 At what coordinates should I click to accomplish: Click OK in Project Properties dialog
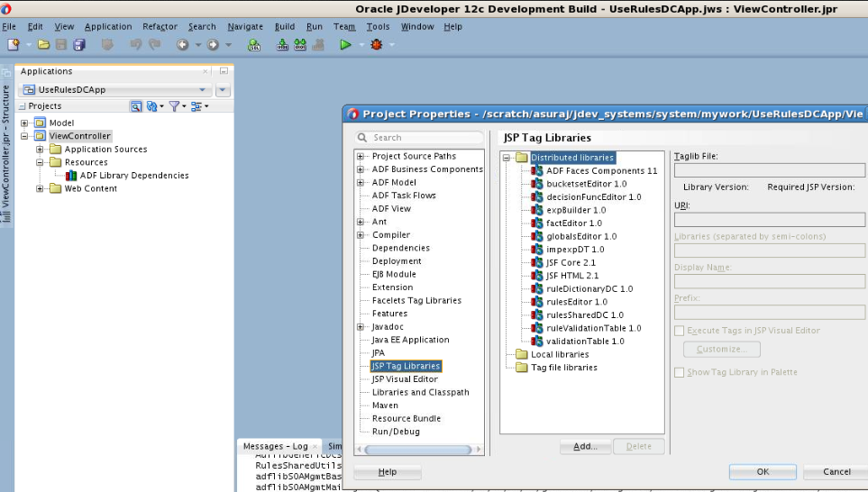tap(763, 472)
